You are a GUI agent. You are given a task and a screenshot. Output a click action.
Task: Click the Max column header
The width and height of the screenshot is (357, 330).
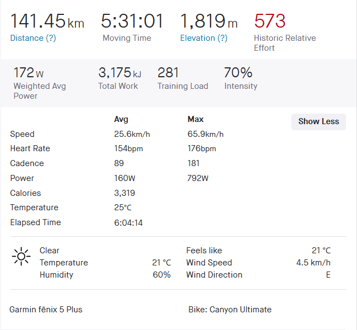pyautogui.click(x=196, y=119)
